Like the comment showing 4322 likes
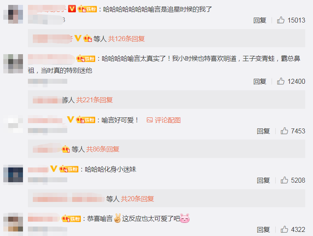 [284, 229]
